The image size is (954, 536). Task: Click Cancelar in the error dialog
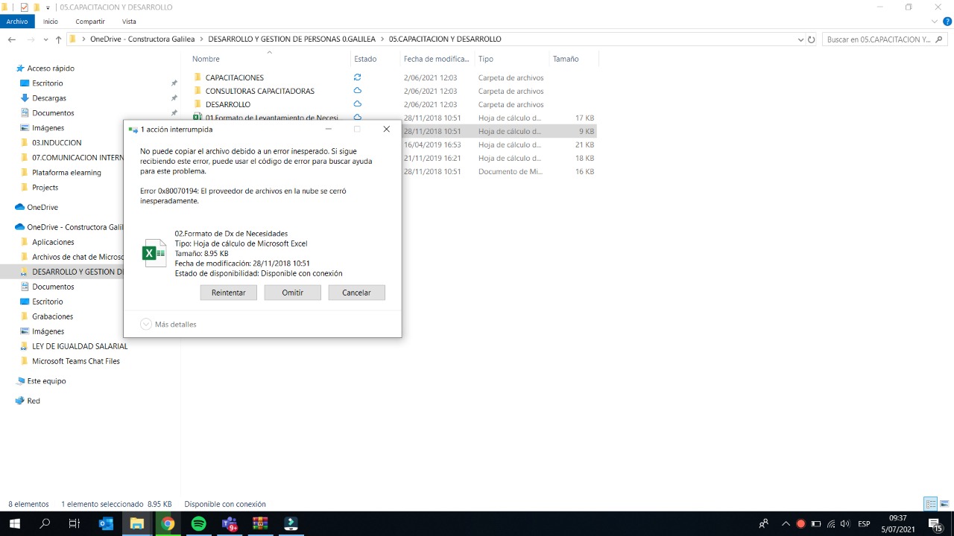pyautogui.click(x=356, y=293)
